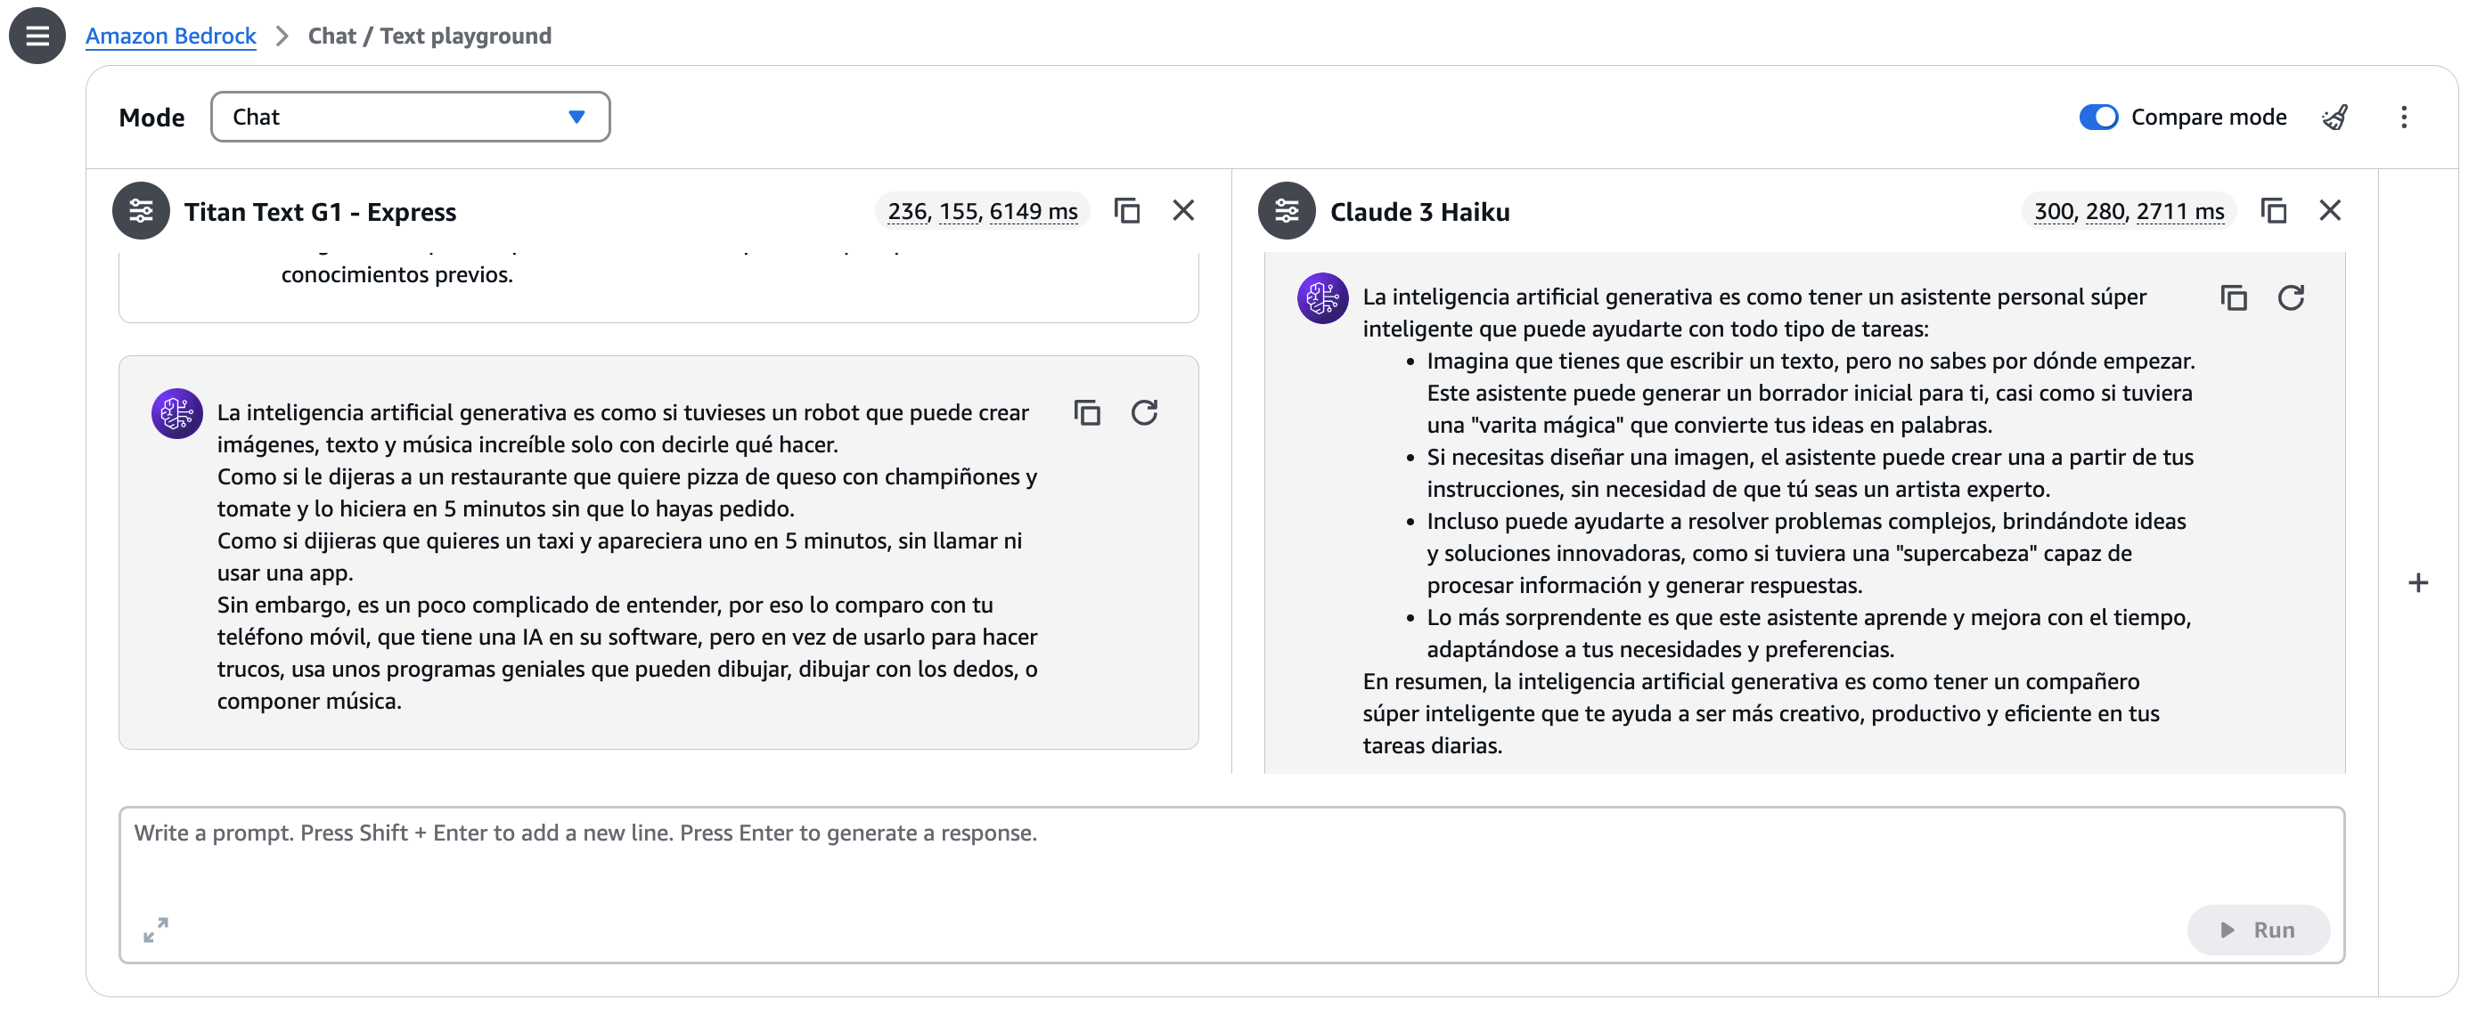Toggle Compare mode switch off
This screenshot has width=2477, height=1024.
click(2097, 117)
